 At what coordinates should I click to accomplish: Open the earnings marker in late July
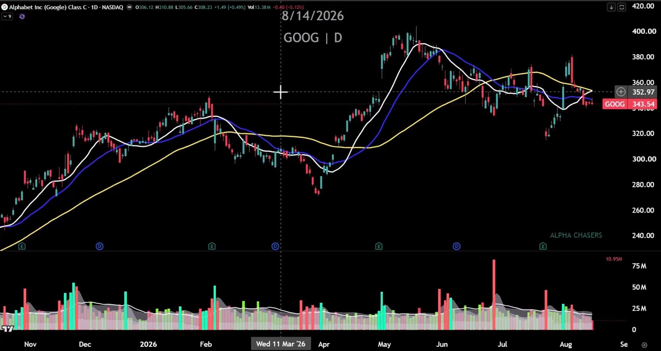(543, 246)
